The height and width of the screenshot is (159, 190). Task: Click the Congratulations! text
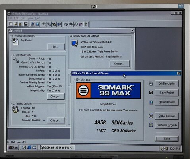[x=108, y=104]
